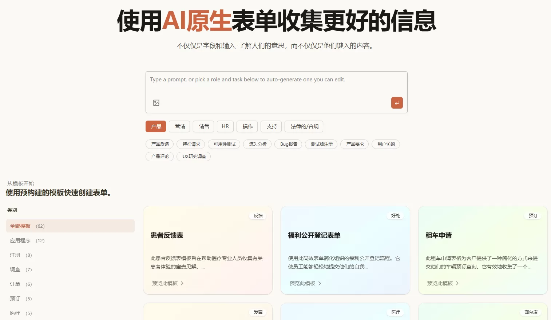Switch to the HR role tab

click(x=225, y=126)
